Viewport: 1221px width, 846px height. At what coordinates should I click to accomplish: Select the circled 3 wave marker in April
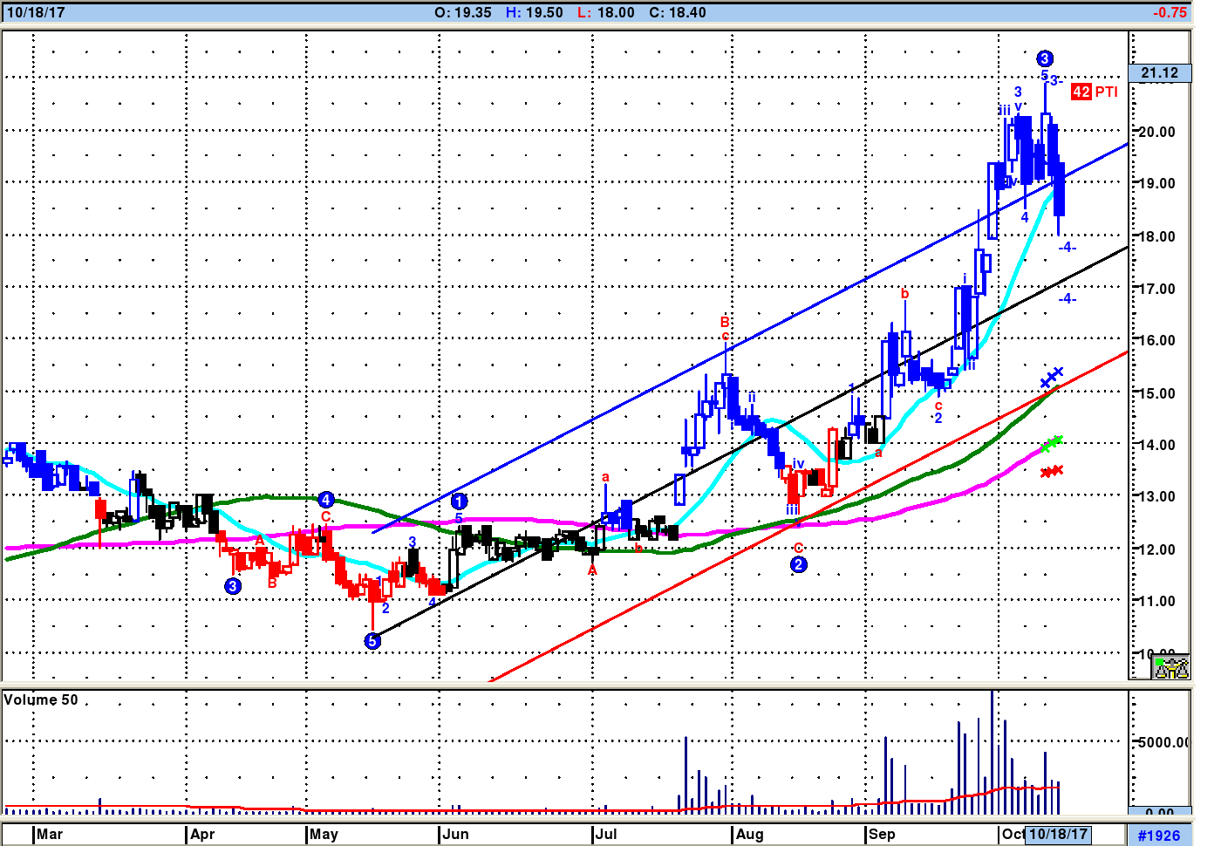[233, 586]
